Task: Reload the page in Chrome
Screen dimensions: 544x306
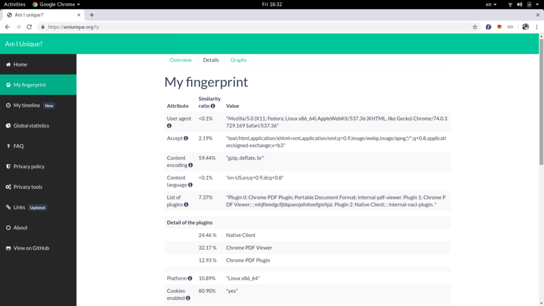Action: pos(29,27)
